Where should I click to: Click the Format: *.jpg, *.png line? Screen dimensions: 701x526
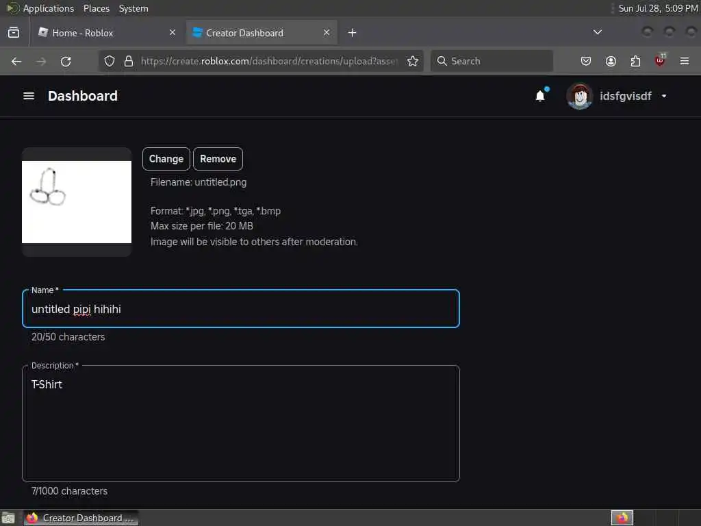pyautogui.click(x=216, y=211)
